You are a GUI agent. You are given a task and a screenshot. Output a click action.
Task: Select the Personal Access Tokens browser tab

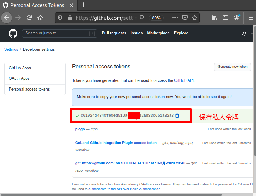[x=39, y=5]
